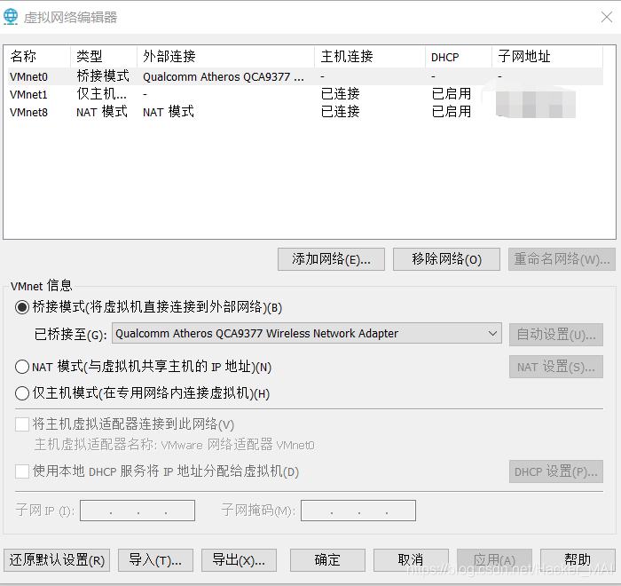Click the NAT 模式 external connection cell of VMnet8

click(169, 112)
